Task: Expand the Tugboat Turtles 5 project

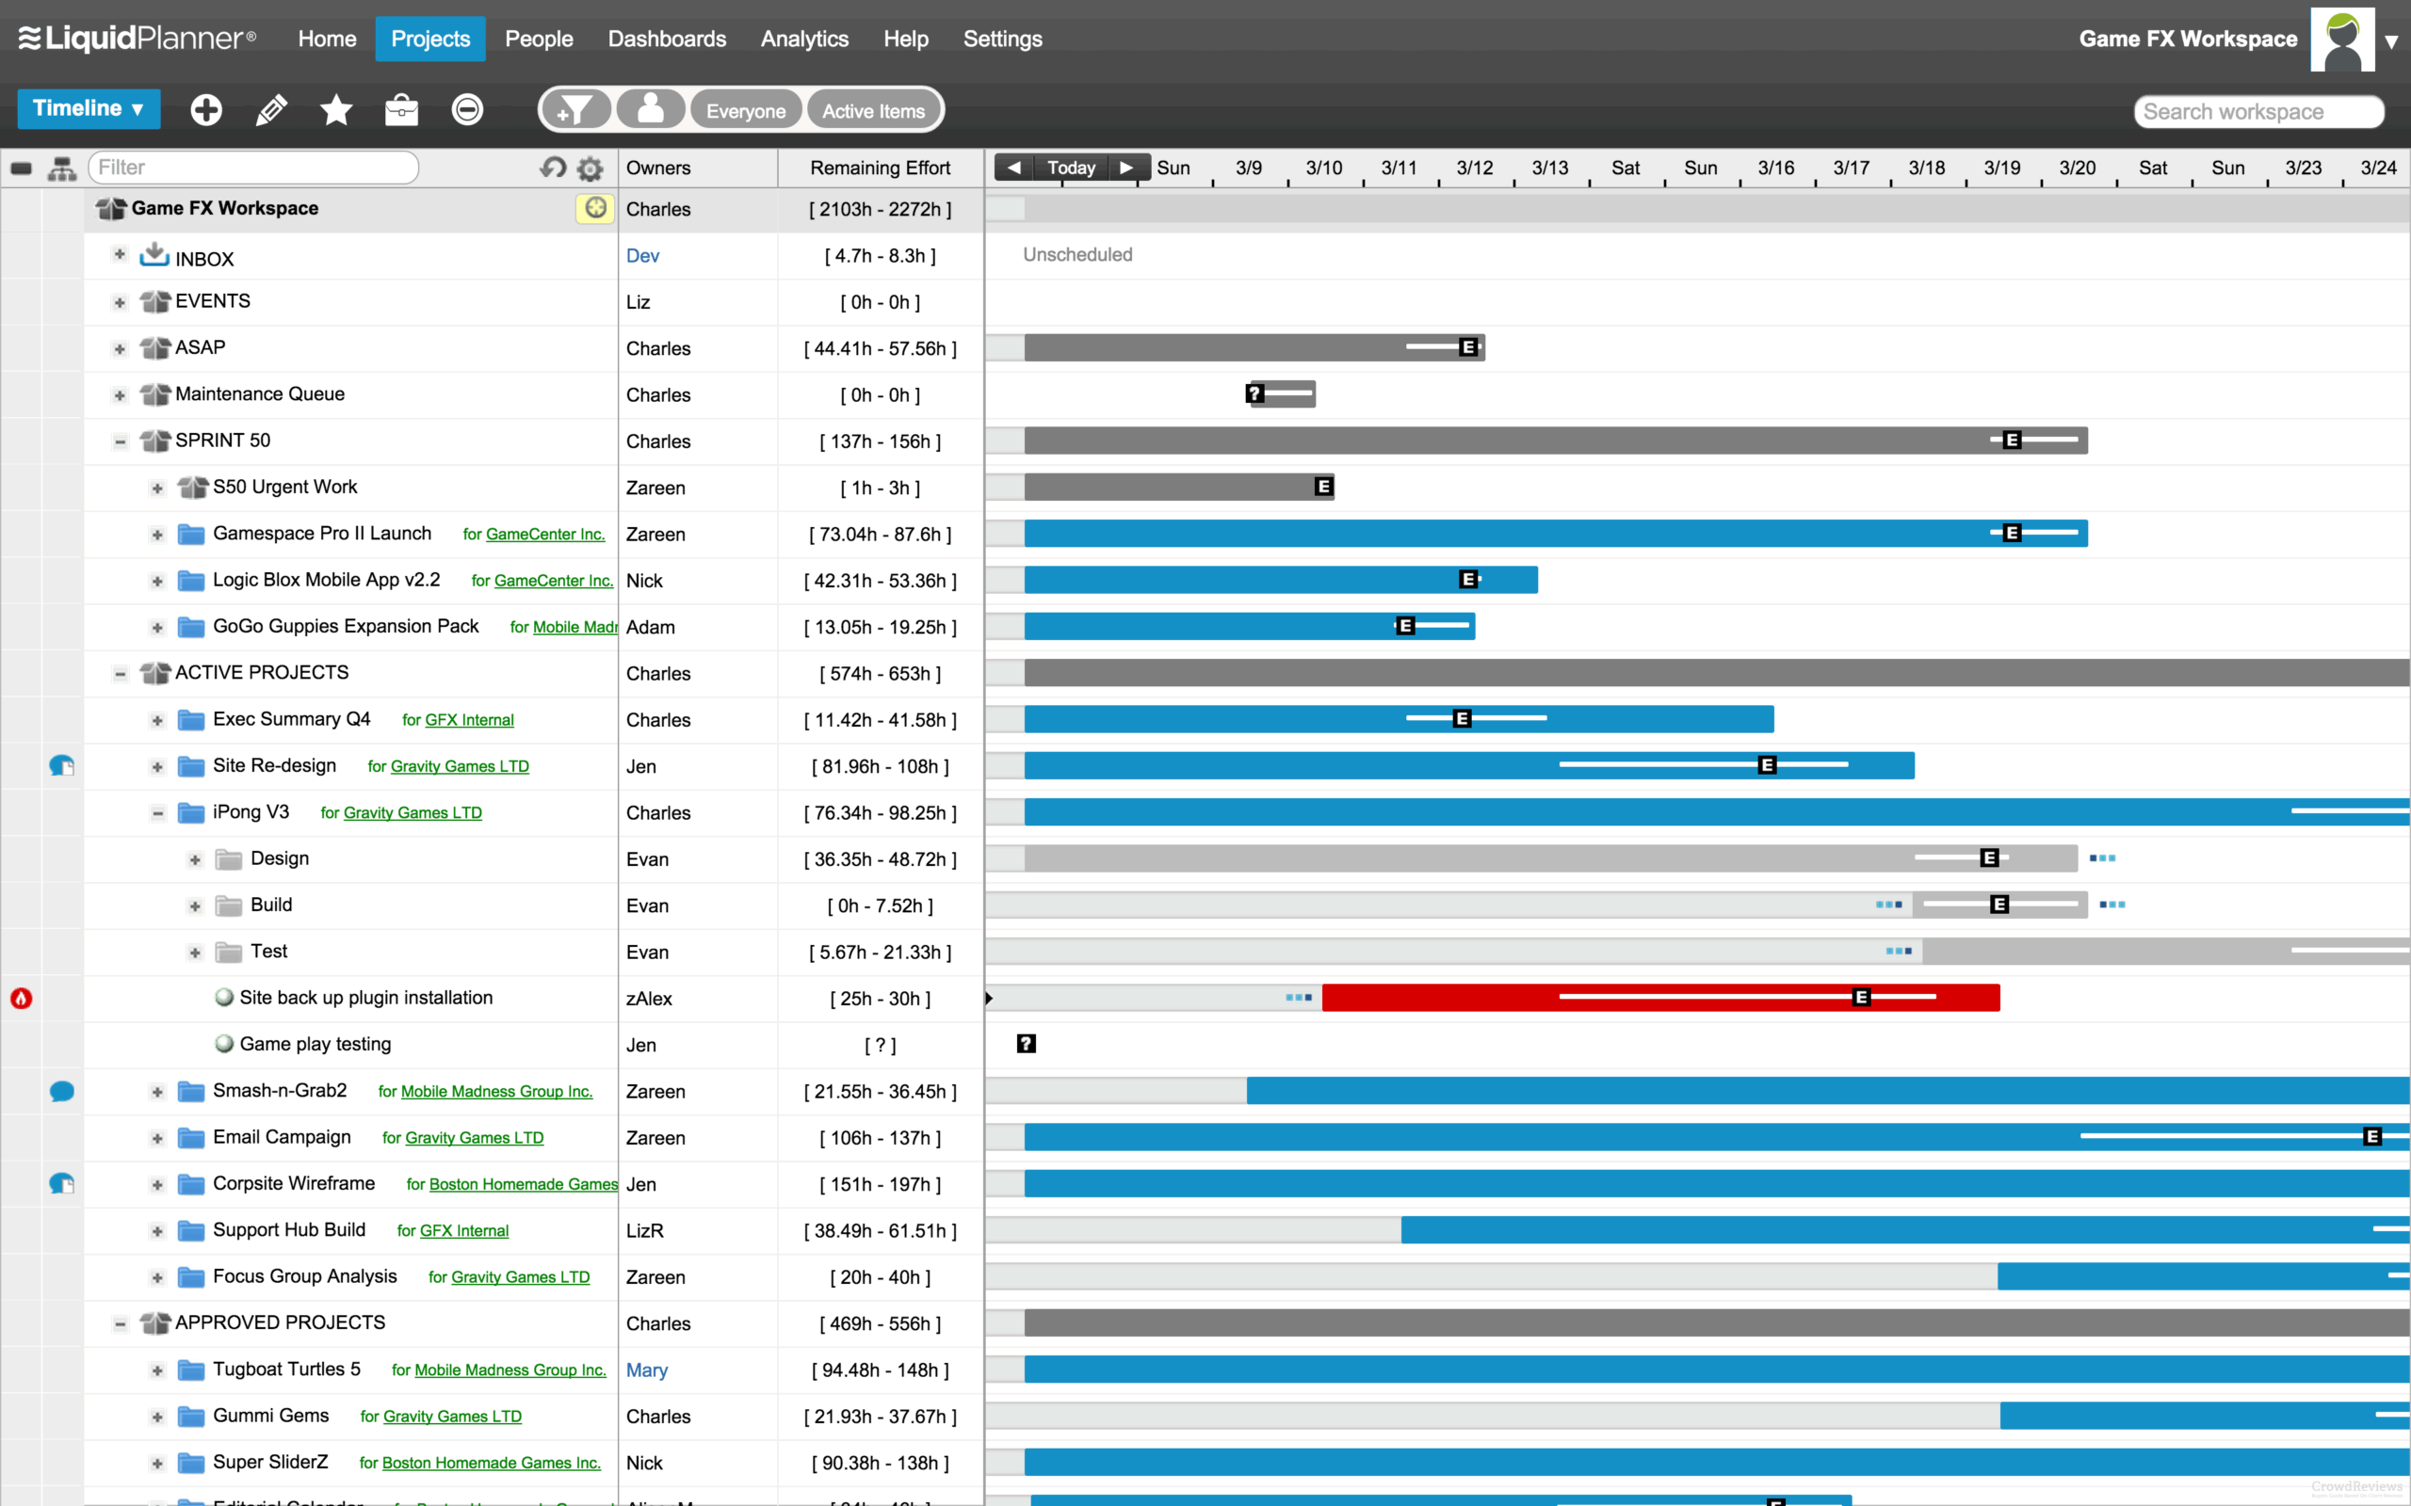Action: click(x=157, y=1370)
